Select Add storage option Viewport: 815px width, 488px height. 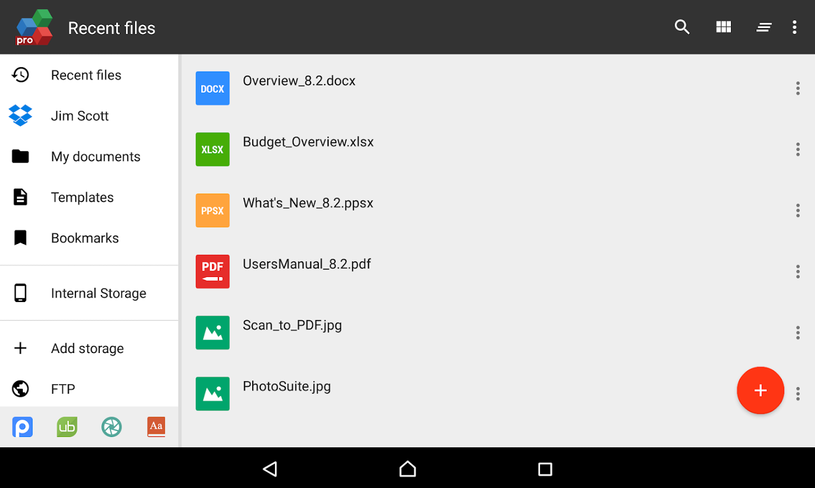[89, 348]
